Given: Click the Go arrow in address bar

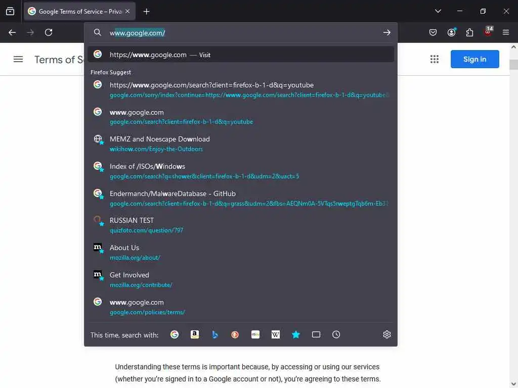Looking at the screenshot, I should click(386, 33).
